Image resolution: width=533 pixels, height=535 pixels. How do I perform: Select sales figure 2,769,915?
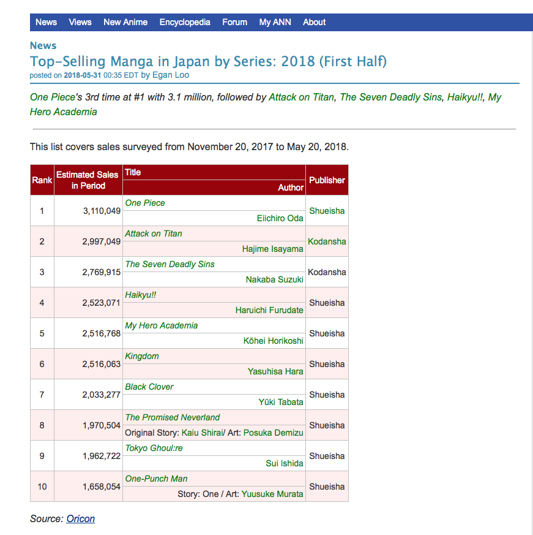(x=102, y=272)
